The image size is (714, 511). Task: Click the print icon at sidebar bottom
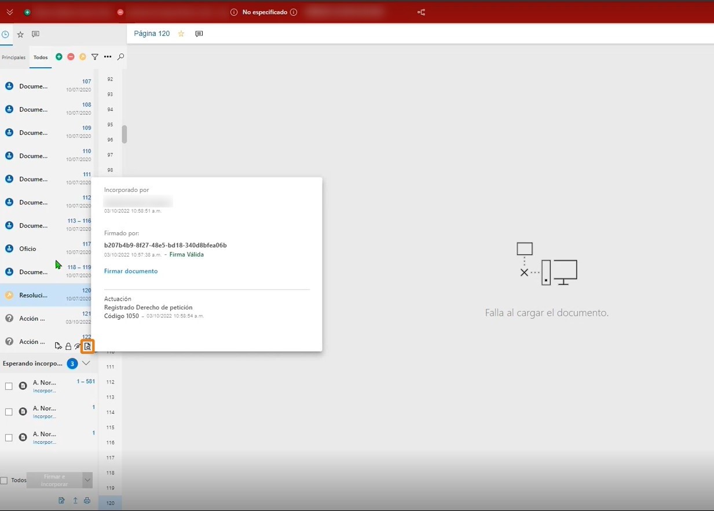tap(87, 501)
